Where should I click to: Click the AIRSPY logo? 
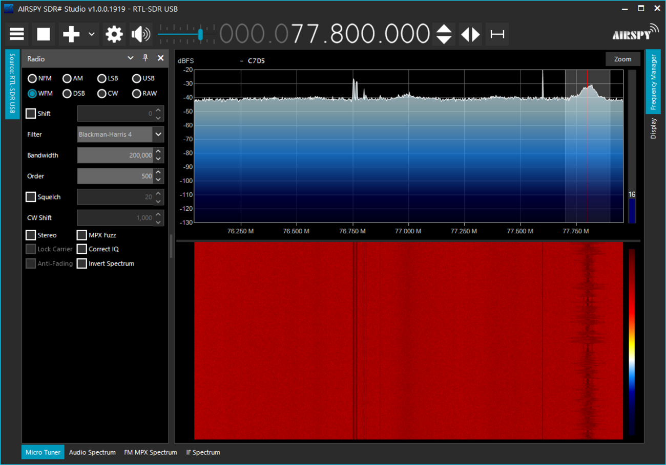635,32
